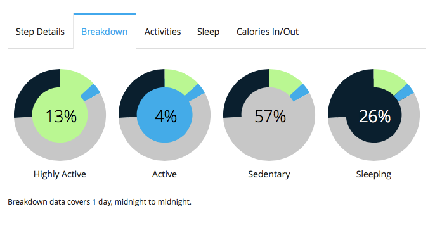The height and width of the screenshot is (228, 435).
Task: Switch to the Activities tab
Action: pos(162,32)
